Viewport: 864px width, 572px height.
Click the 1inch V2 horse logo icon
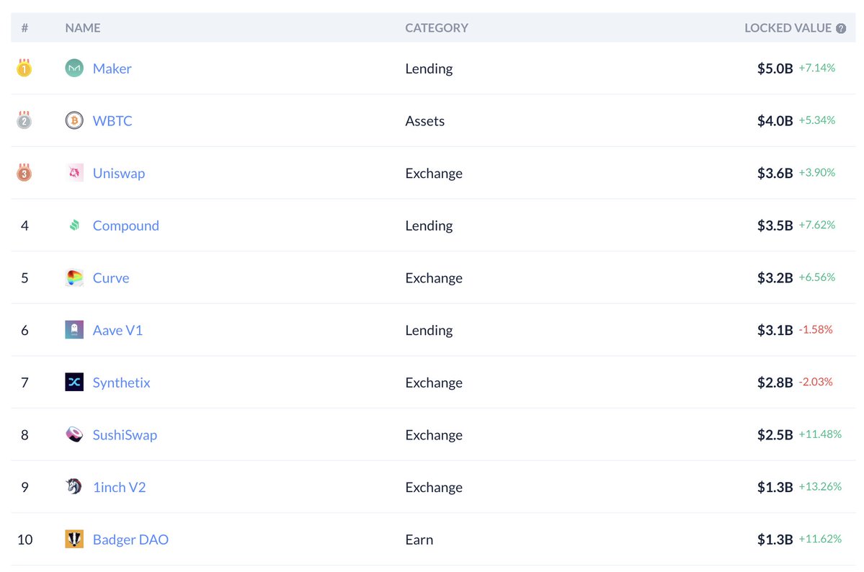click(x=74, y=486)
